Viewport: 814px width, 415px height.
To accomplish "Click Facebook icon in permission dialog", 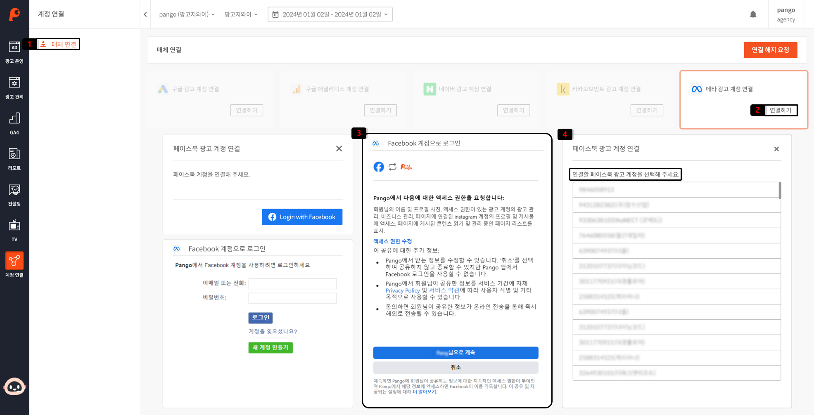I will click(x=379, y=167).
